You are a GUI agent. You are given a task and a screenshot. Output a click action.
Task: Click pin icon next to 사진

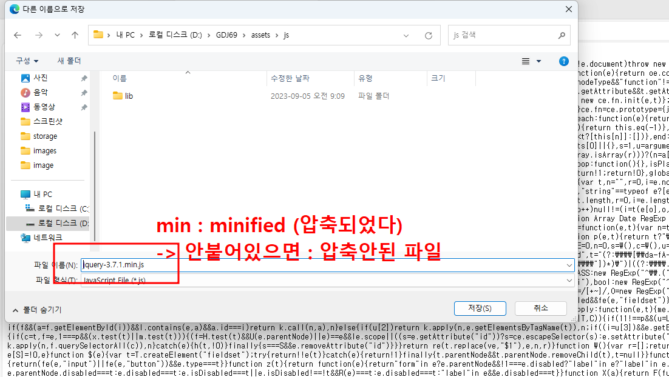coord(84,78)
